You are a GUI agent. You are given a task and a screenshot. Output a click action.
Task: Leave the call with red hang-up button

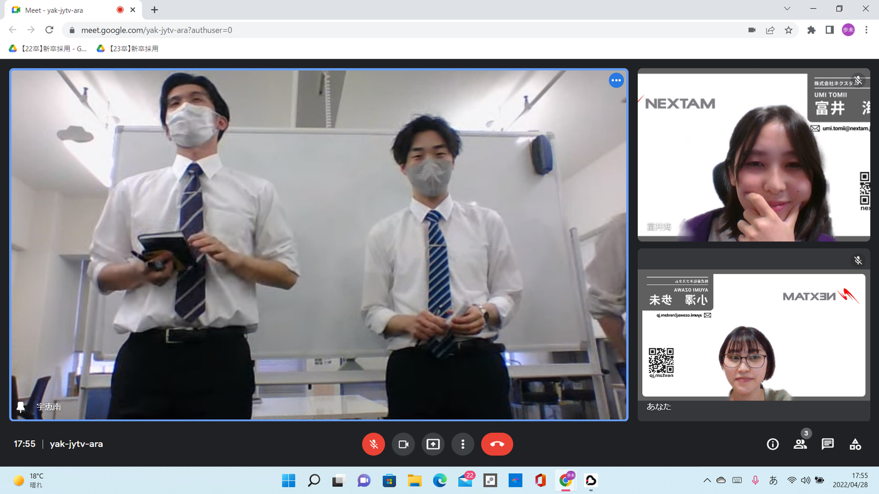(497, 444)
